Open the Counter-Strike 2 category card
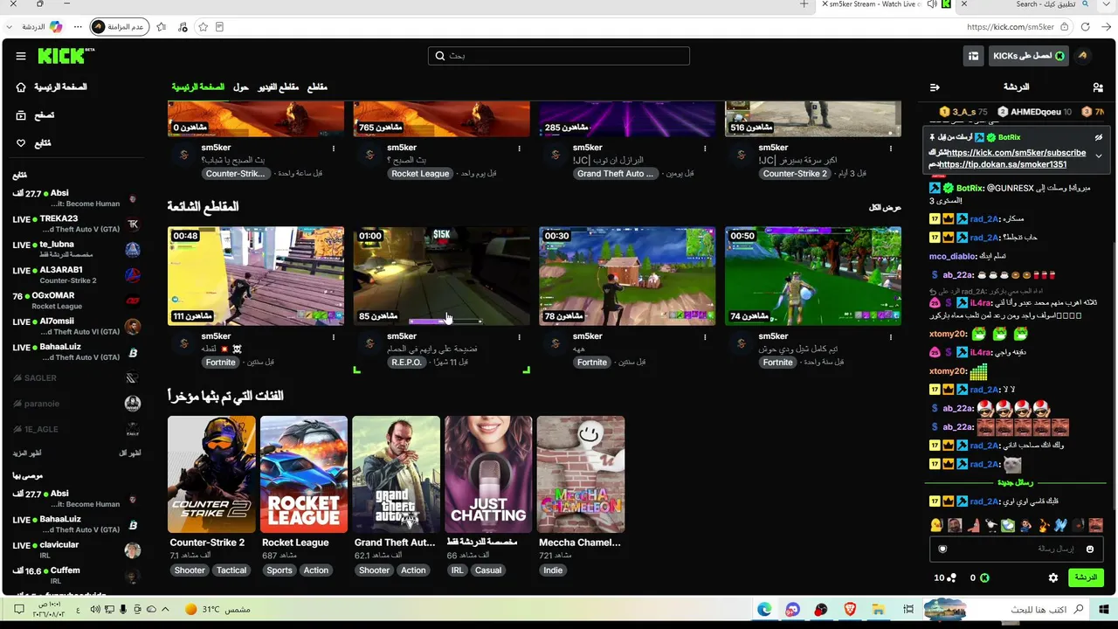This screenshot has height=629, width=1118. (x=211, y=474)
